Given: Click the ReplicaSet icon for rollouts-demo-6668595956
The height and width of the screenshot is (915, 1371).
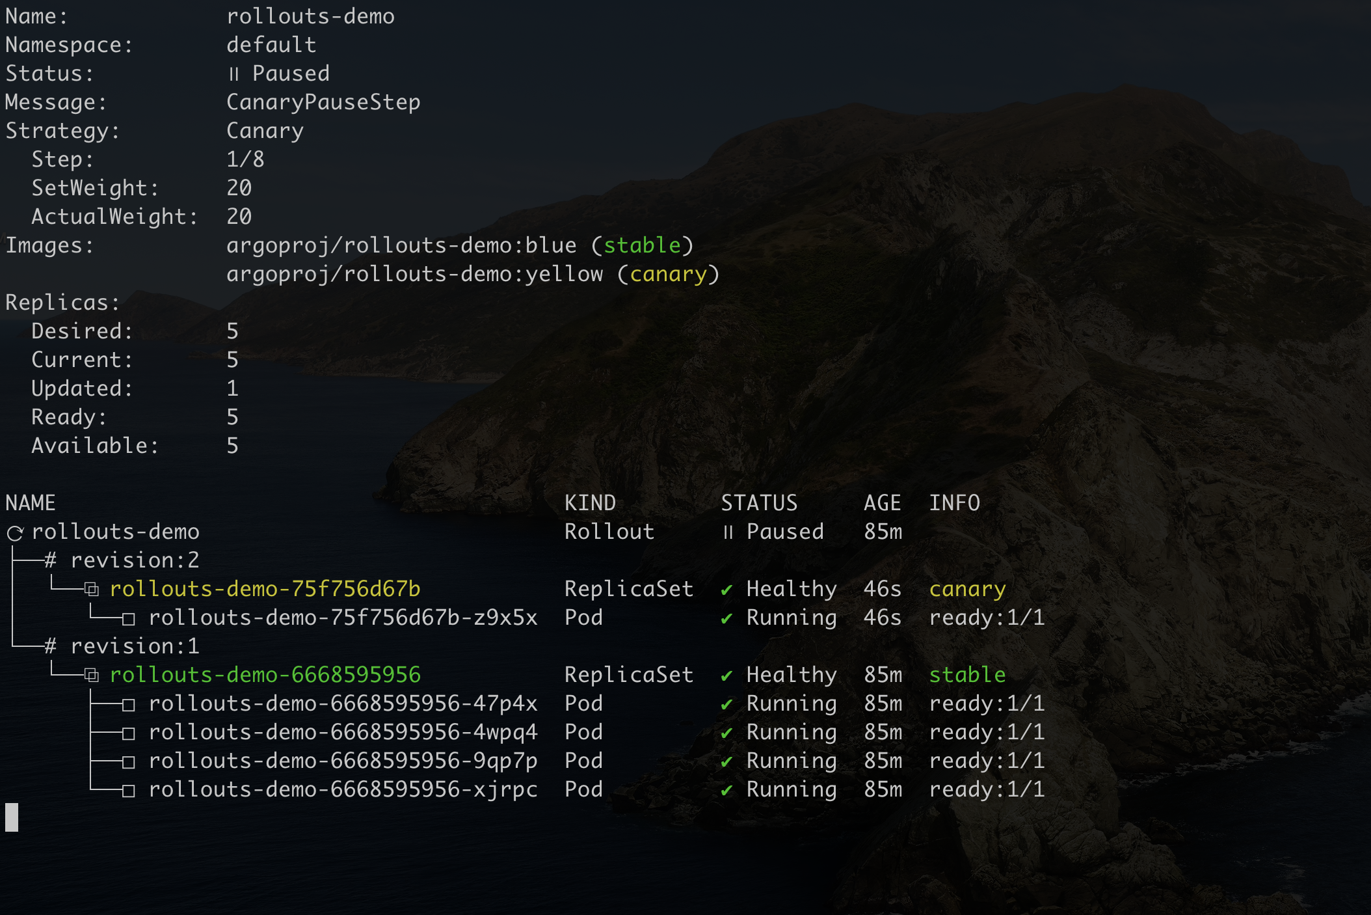Looking at the screenshot, I should click(x=92, y=676).
